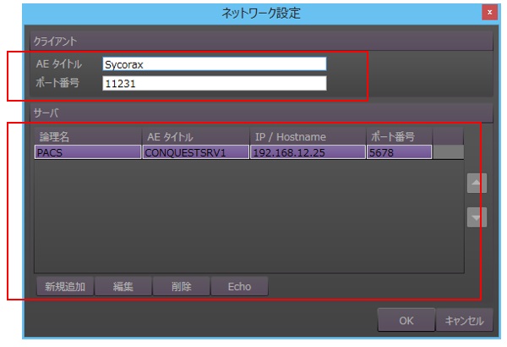
Task: Confirm settings with the OK button
Action: point(406,320)
